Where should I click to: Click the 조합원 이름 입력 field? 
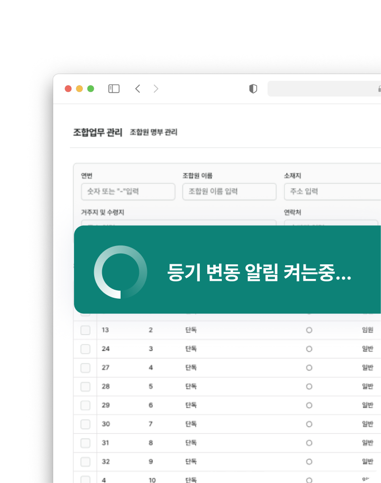[x=229, y=192]
